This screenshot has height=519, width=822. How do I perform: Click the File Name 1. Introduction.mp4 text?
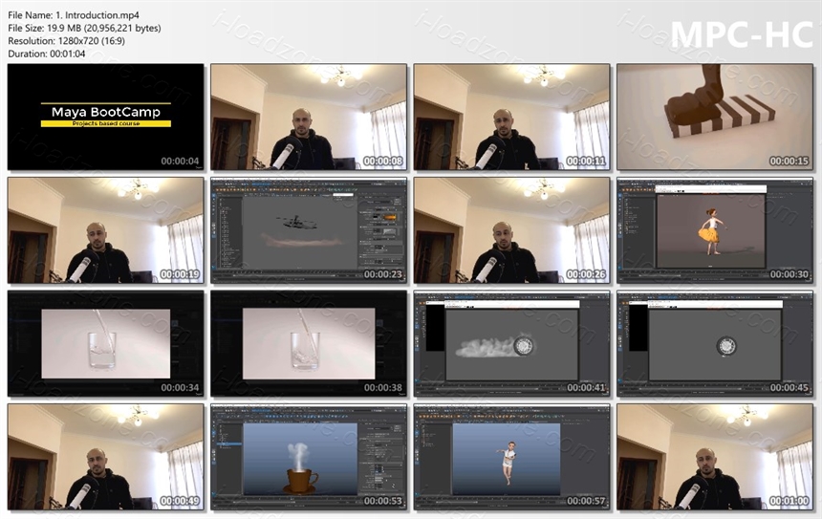(x=74, y=15)
